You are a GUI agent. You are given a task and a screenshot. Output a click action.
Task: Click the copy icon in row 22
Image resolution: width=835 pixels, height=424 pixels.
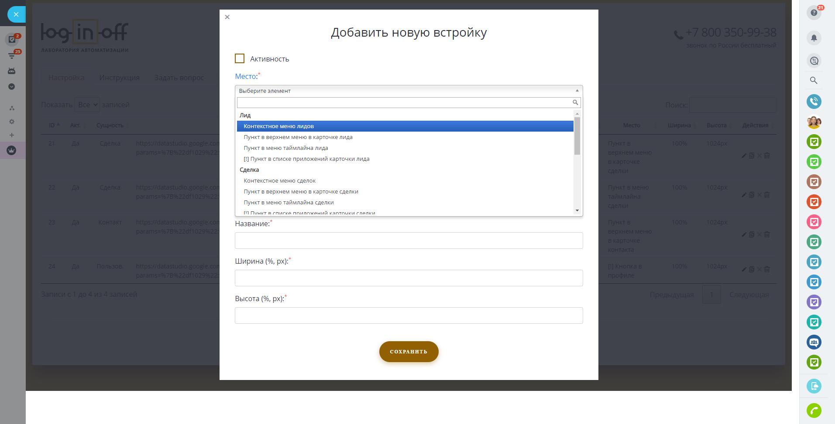click(752, 195)
